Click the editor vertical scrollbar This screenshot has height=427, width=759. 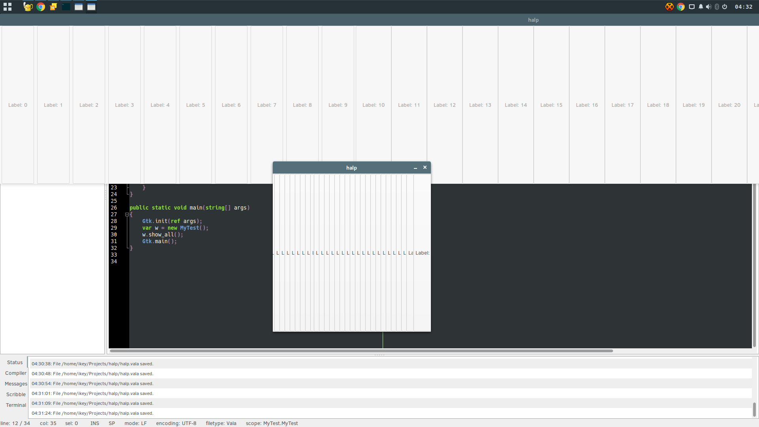(x=754, y=266)
